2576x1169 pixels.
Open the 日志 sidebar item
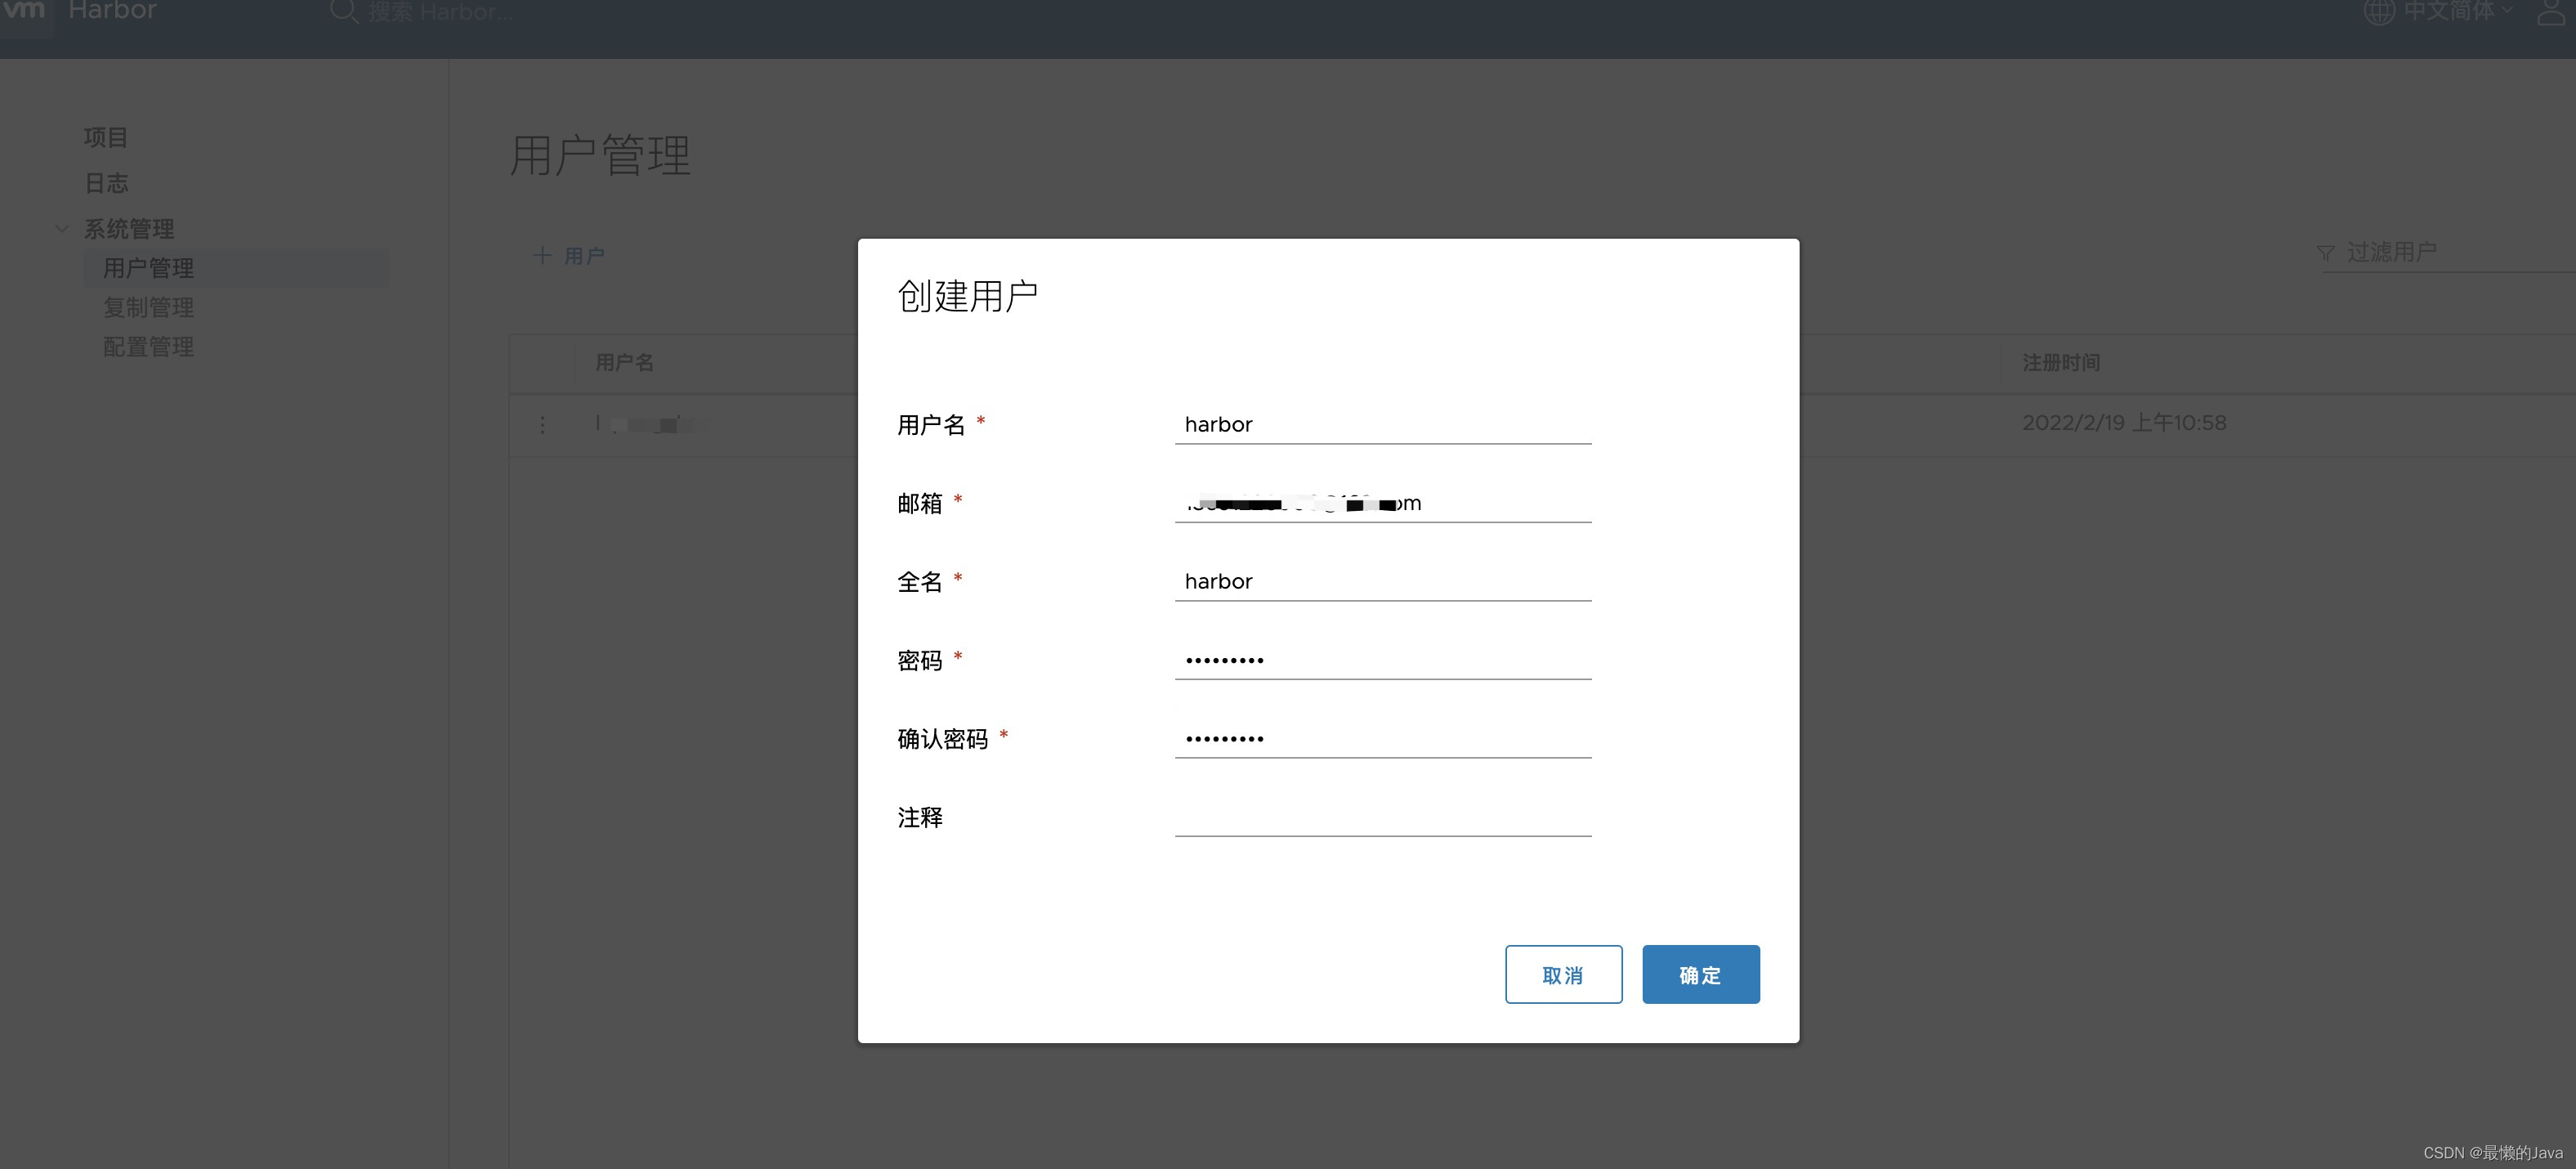[x=106, y=183]
